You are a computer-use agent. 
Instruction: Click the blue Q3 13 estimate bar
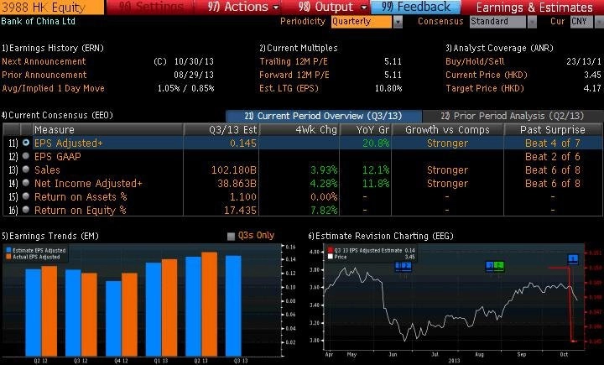tap(233, 305)
